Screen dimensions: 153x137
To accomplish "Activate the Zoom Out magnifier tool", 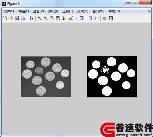I will (46, 18).
